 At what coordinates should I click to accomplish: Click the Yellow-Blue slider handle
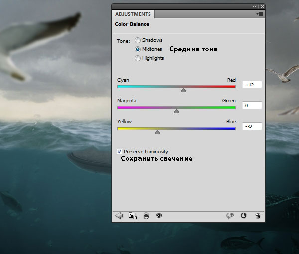[x=157, y=132]
